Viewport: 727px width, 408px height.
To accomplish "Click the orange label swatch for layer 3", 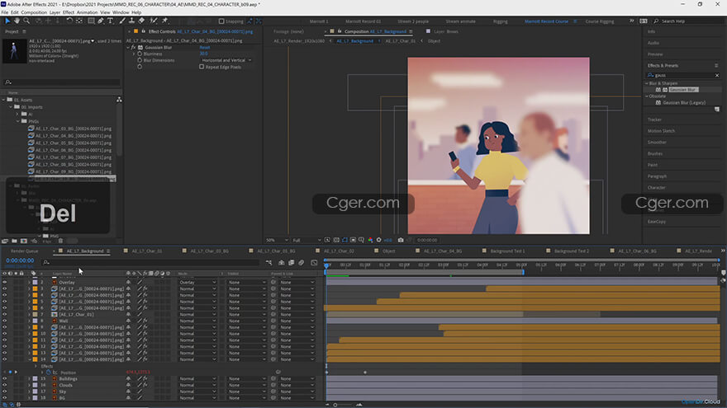I will 36,288.
